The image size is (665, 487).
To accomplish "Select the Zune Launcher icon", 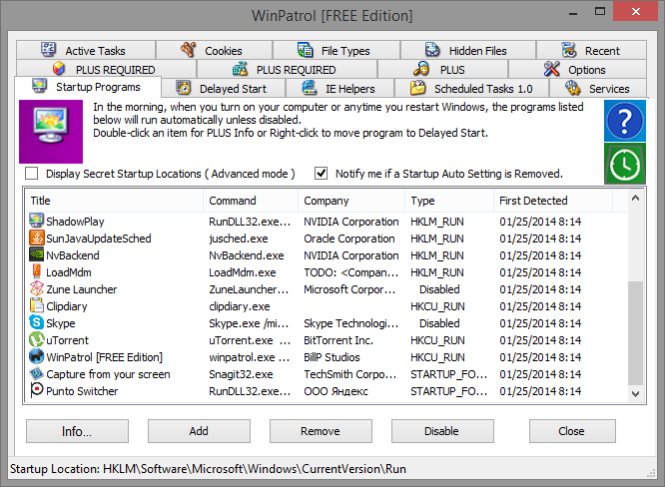I will (37, 288).
